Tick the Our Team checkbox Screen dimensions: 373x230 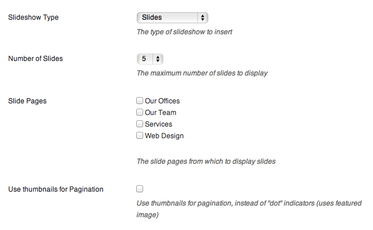140,112
